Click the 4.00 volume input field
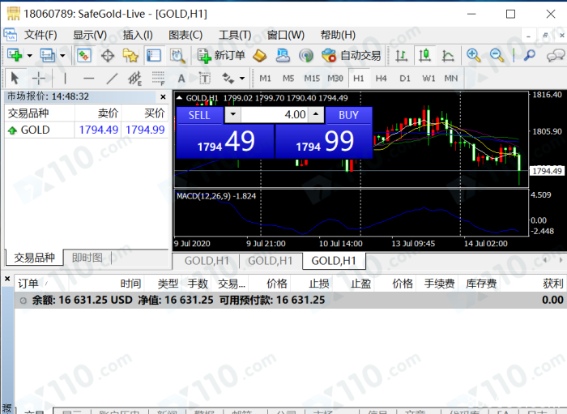 point(275,114)
